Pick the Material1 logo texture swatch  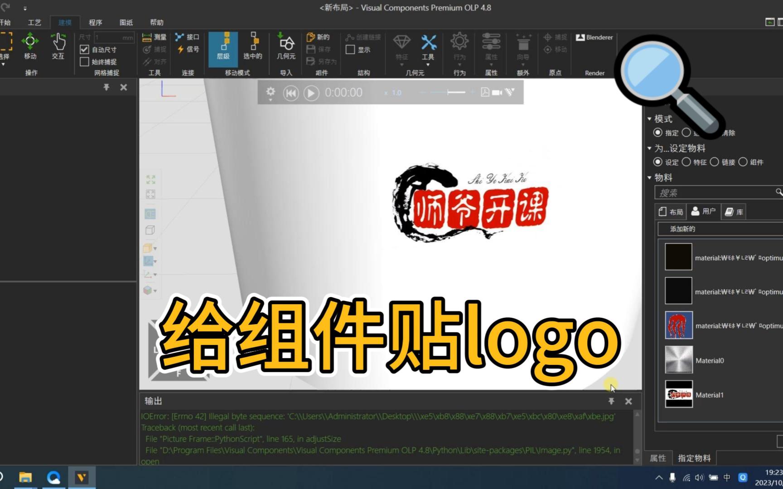click(678, 394)
